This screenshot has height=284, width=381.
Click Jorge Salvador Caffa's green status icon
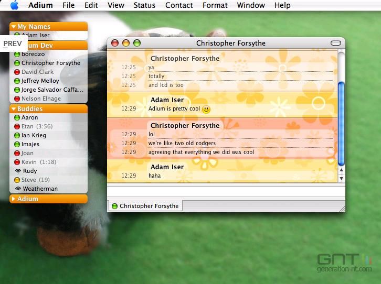17,90
